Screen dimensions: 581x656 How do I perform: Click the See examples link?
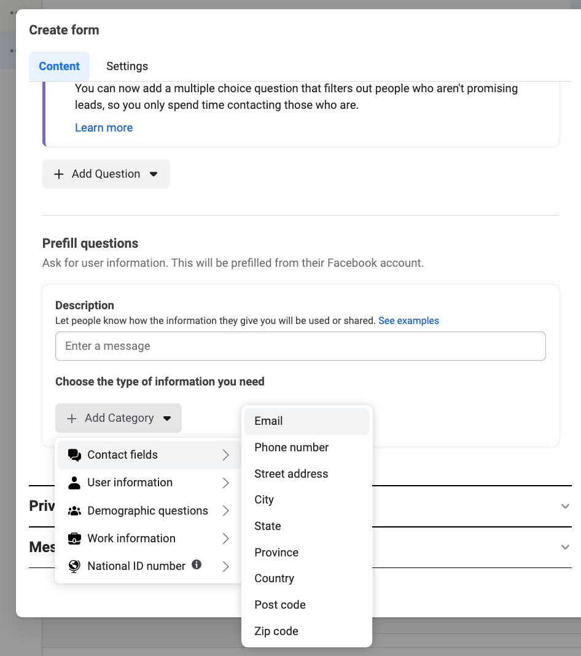[x=408, y=320]
